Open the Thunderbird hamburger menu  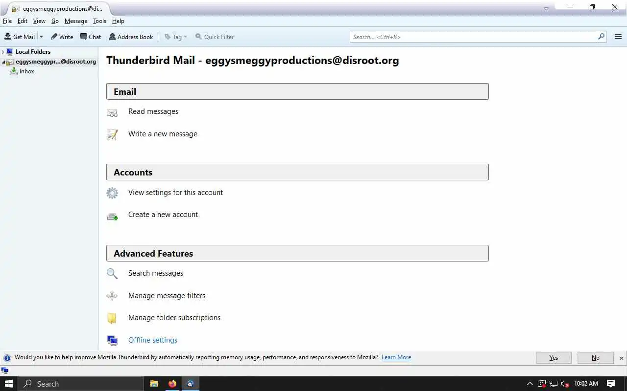(x=618, y=37)
